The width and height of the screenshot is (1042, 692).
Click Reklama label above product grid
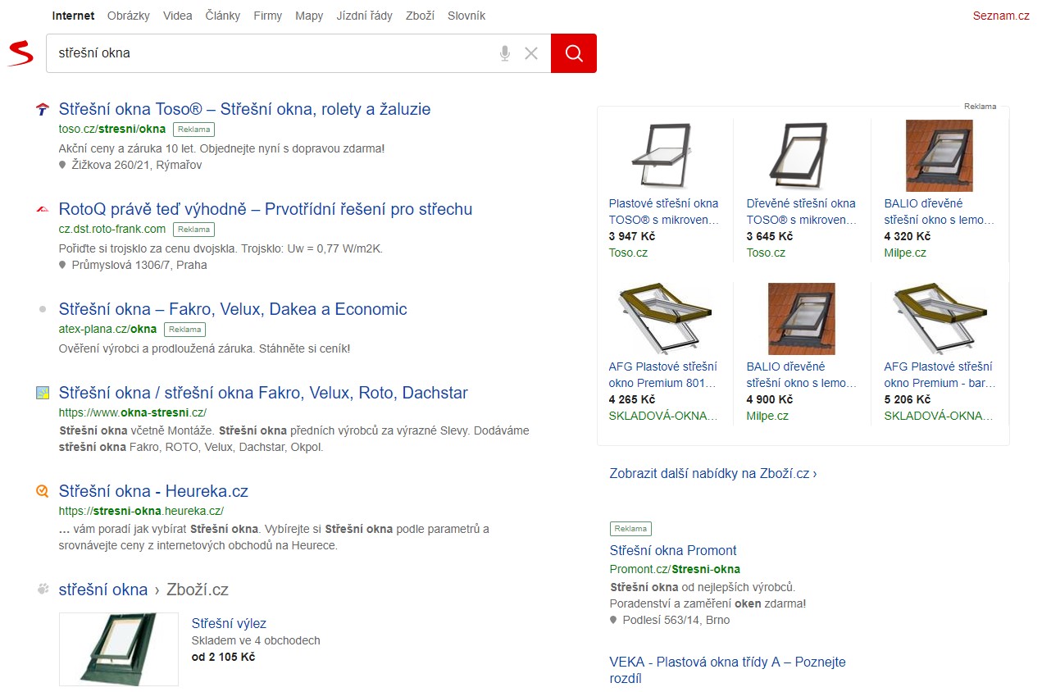point(981,107)
